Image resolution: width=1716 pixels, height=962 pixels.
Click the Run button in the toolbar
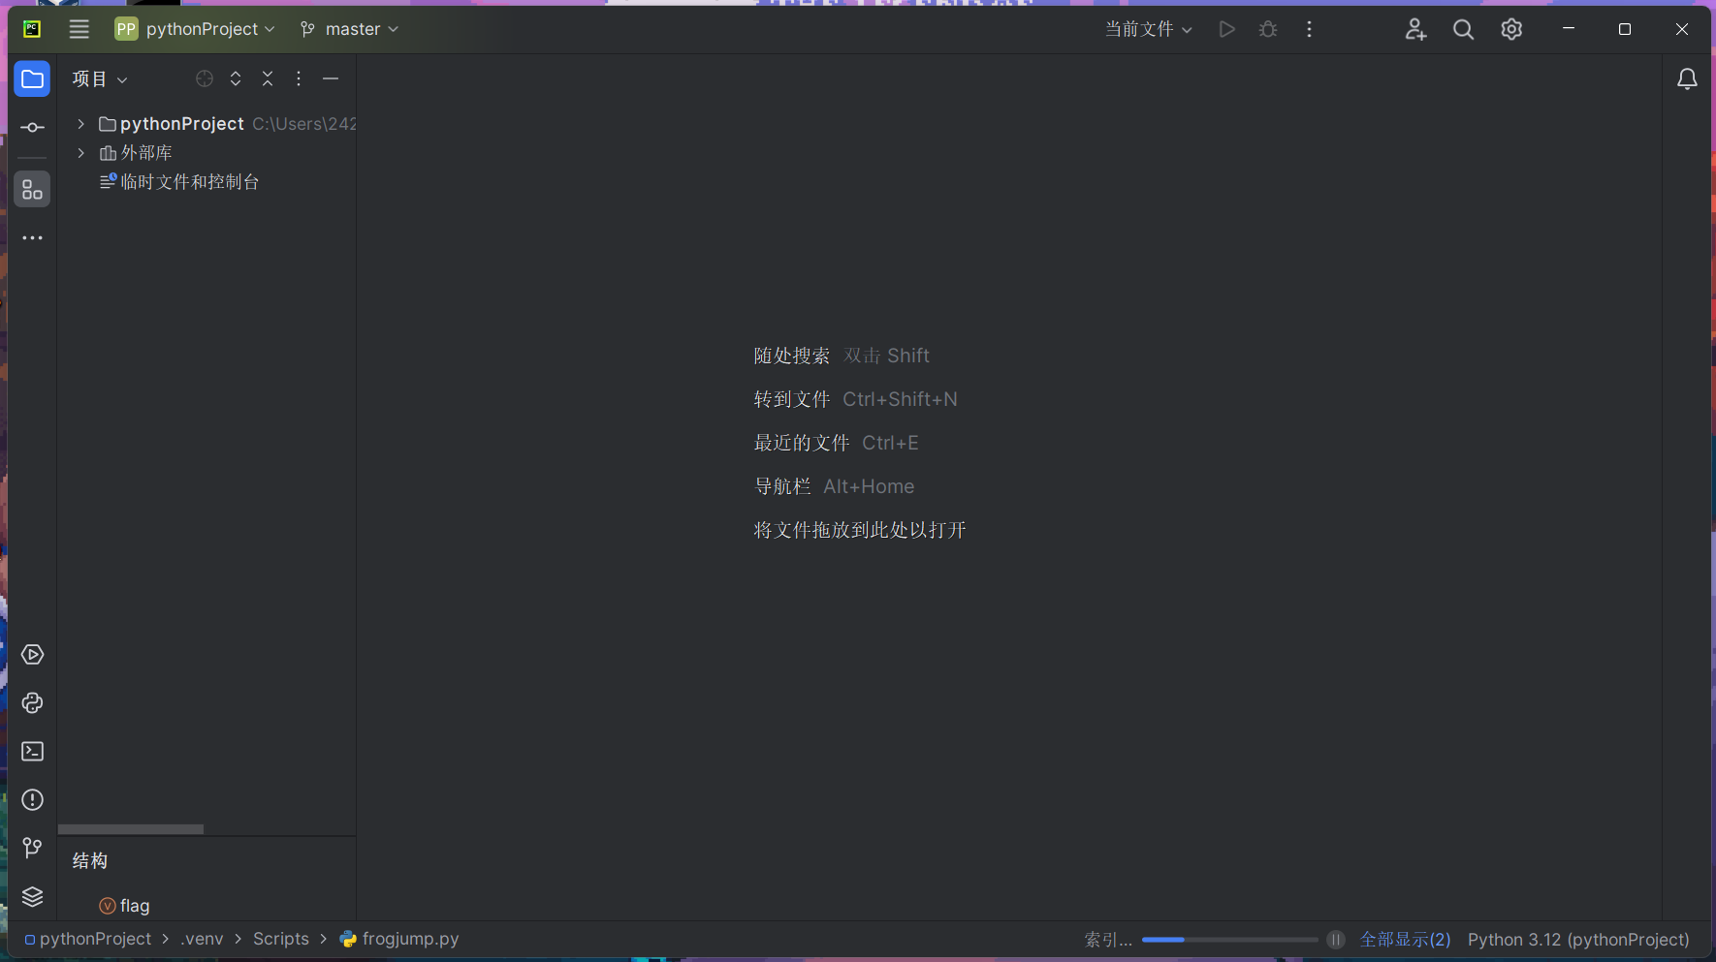pyautogui.click(x=1226, y=29)
